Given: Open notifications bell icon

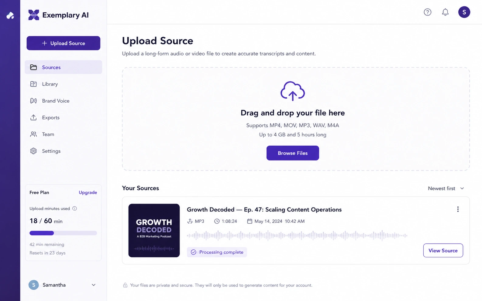Looking at the screenshot, I should pos(445,12).
